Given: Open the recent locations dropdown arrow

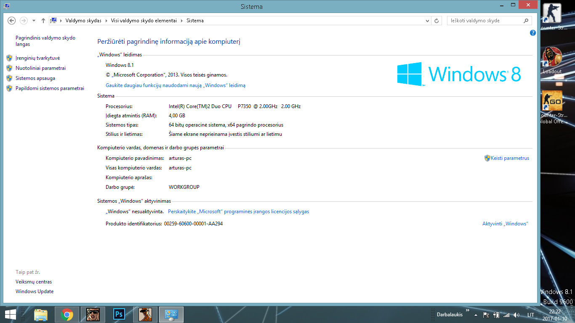Looking at the screenshot, I should (34, 21).
